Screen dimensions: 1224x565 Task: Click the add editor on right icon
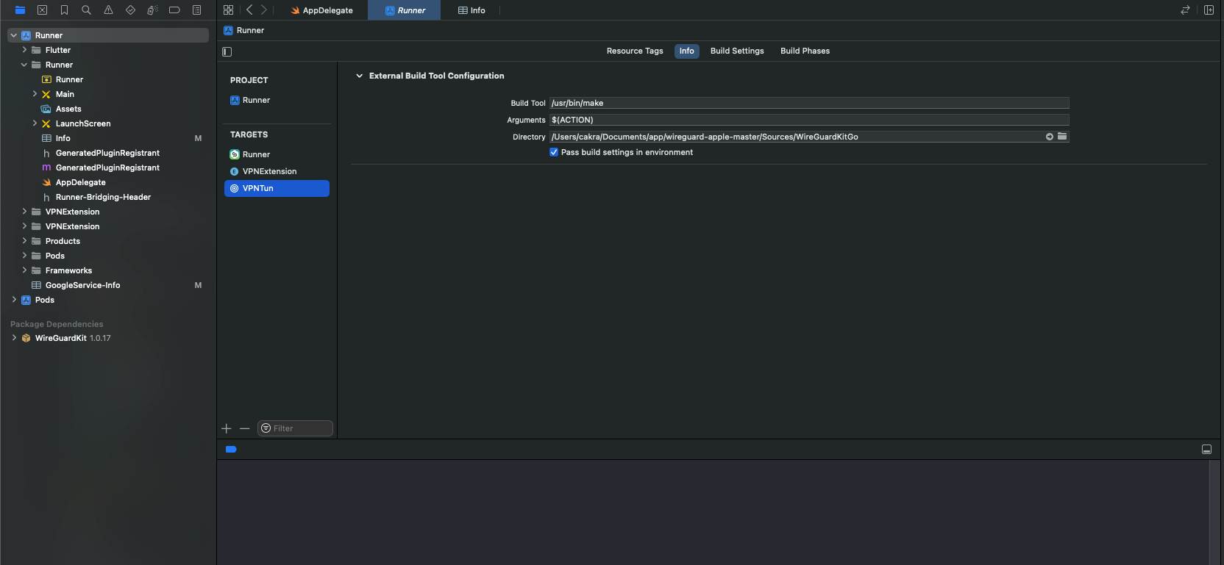pyautogui.click(x=1209, y=10)
